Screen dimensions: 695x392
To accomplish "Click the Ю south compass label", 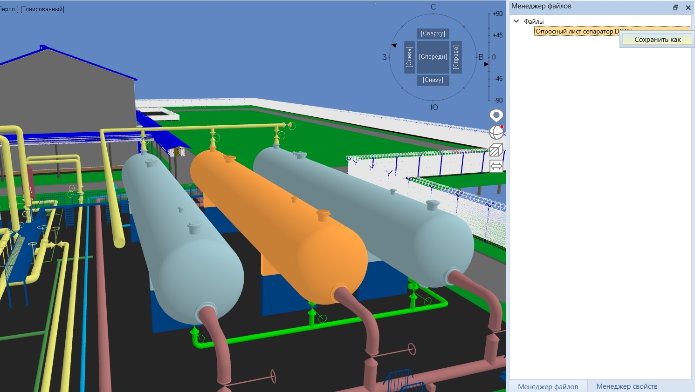I will tap(434, 108).
